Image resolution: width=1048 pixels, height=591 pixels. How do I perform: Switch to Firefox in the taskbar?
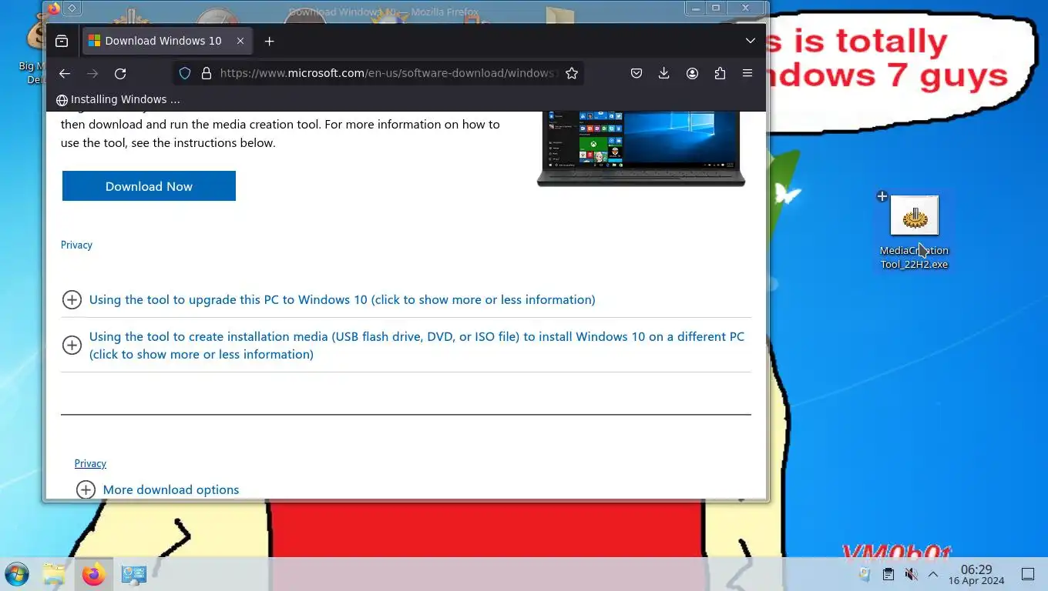click(93, 574)
